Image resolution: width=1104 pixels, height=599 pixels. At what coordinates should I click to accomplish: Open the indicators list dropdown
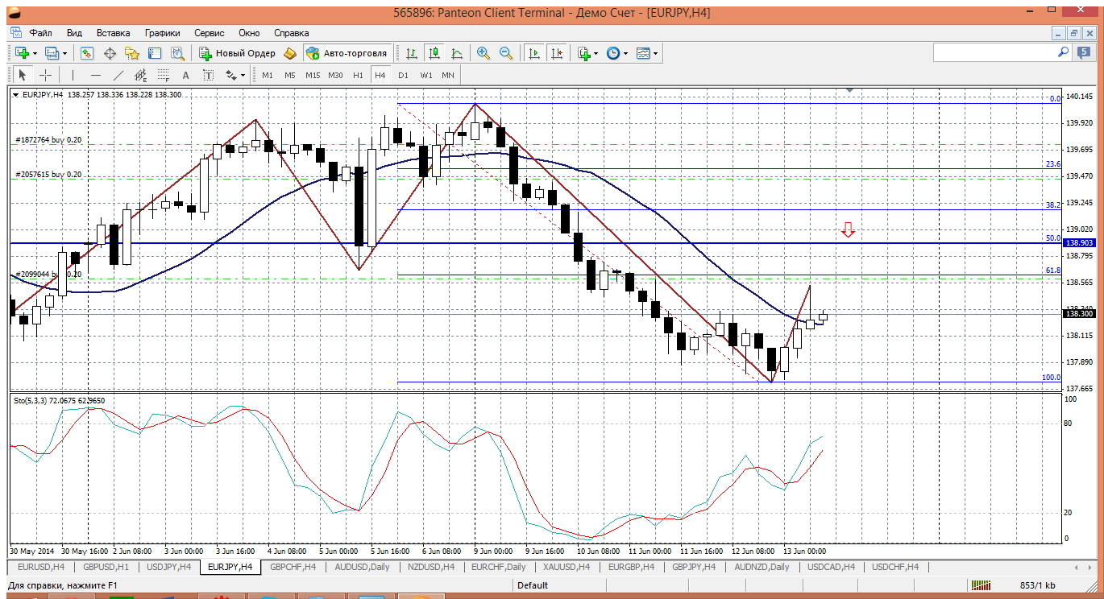595,53
